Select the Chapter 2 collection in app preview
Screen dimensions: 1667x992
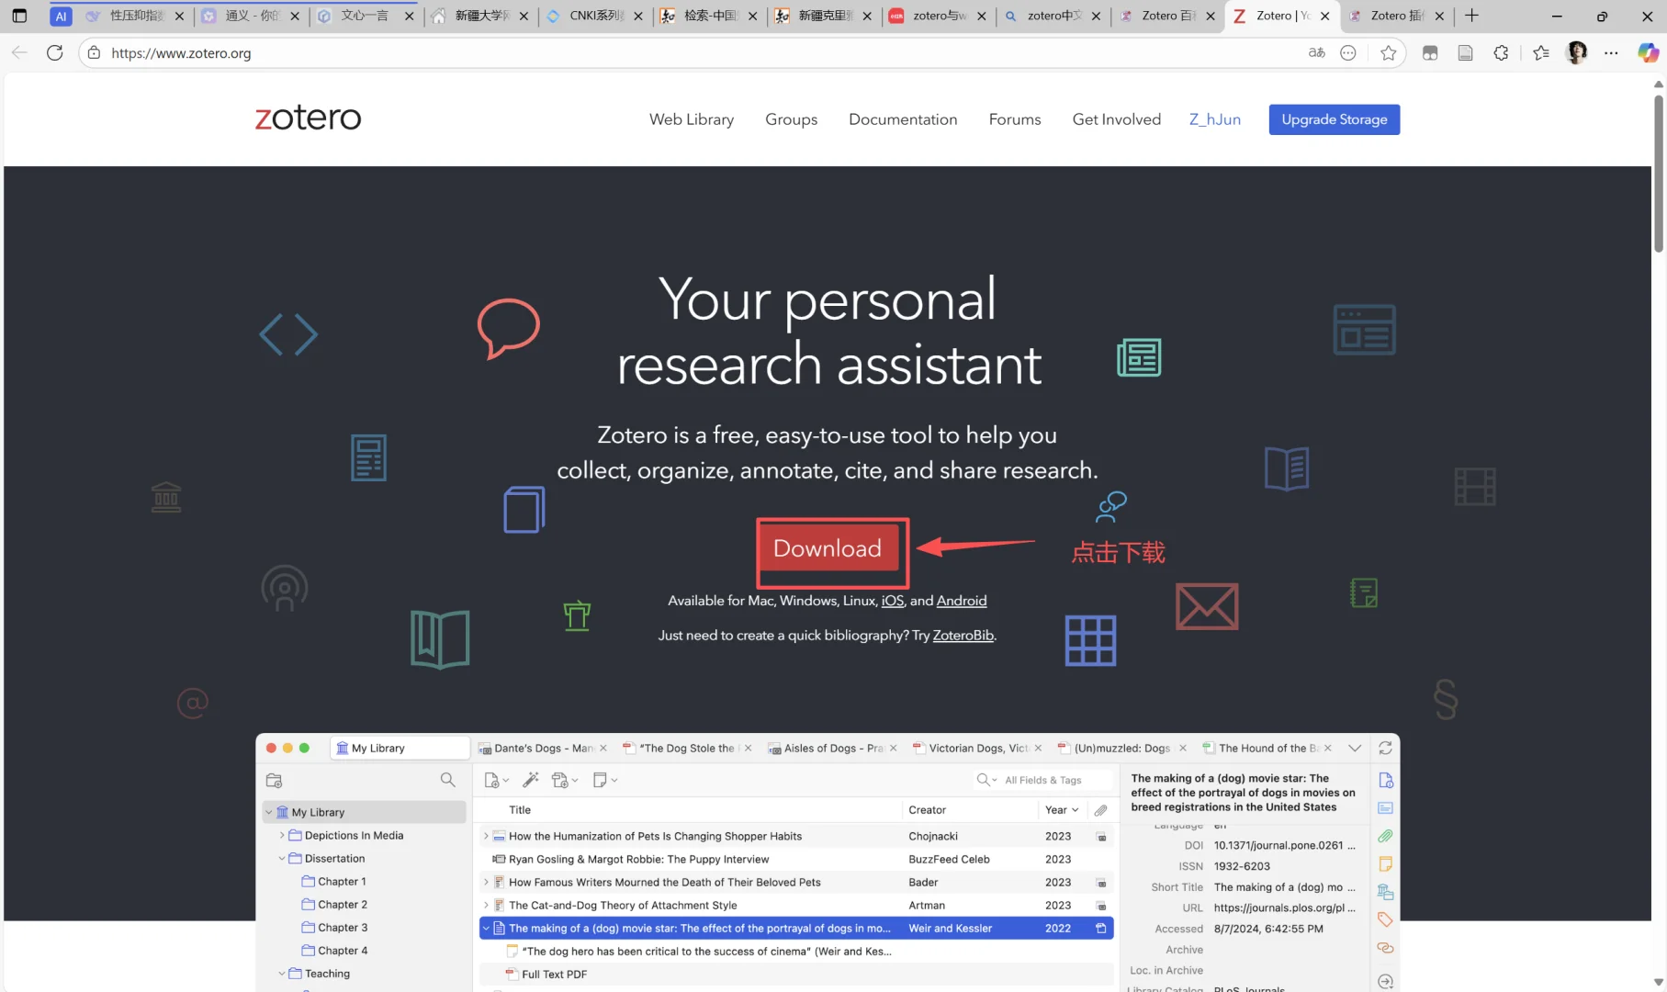(x=343, y=905)
